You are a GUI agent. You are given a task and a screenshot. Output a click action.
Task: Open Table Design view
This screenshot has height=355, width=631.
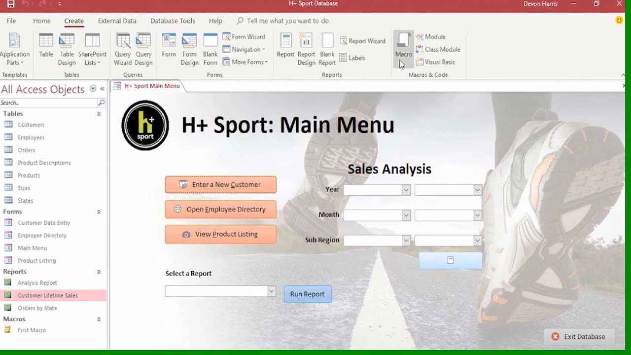coord(67,49)
